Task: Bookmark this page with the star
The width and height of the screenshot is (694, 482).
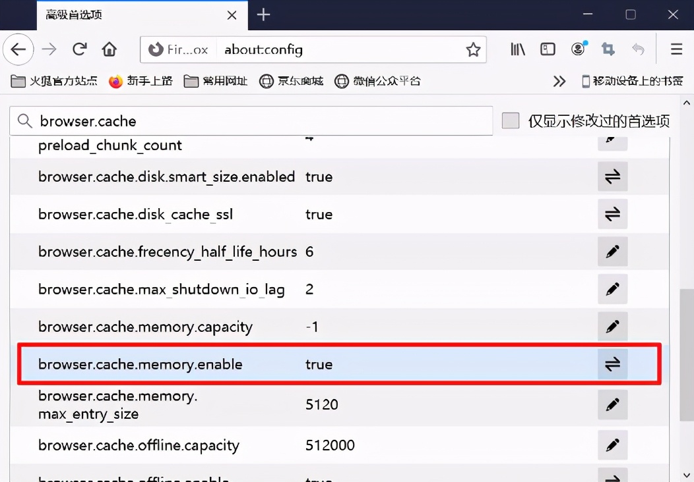Action: tap(473, 49)
